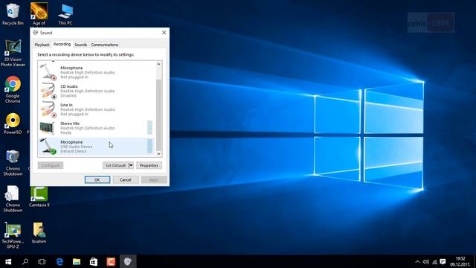Screen dimensions: 476x268
Task: Open the taskbar search magnifier
Action: click(x=25, y=261)
